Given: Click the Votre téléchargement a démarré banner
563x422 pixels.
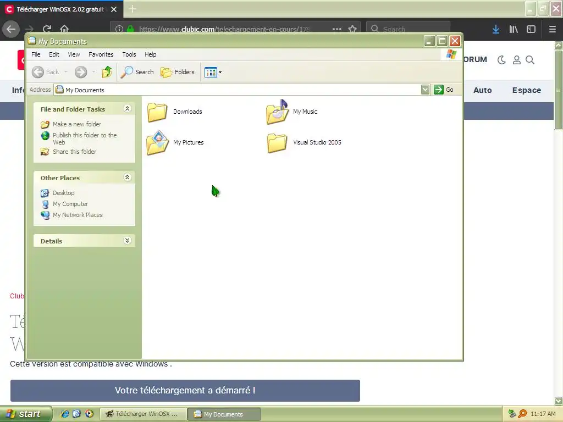Looking at the screenshot, I should click(185, 391).
